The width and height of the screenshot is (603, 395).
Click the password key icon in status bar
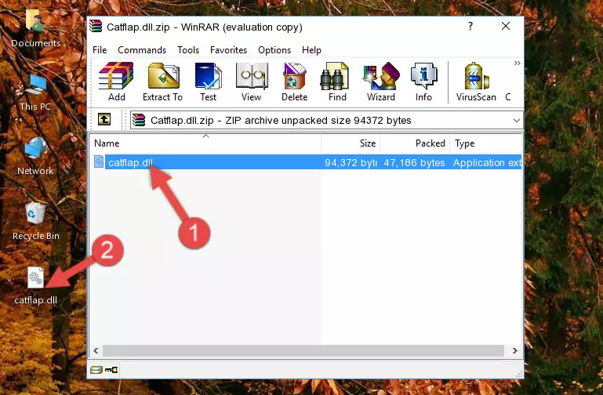point(111,370)
